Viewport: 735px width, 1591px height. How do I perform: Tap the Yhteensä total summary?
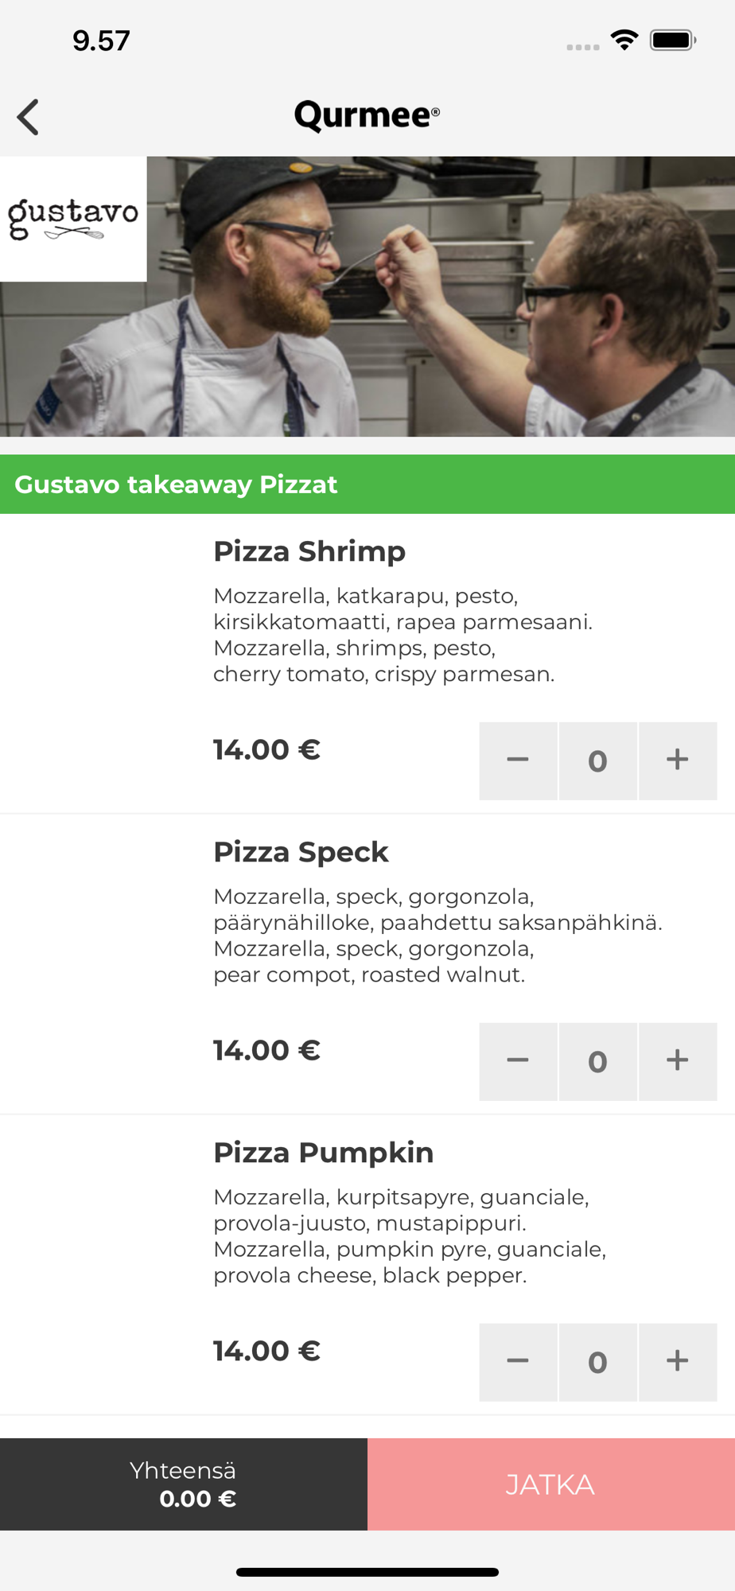click(x=184, y=1484)
